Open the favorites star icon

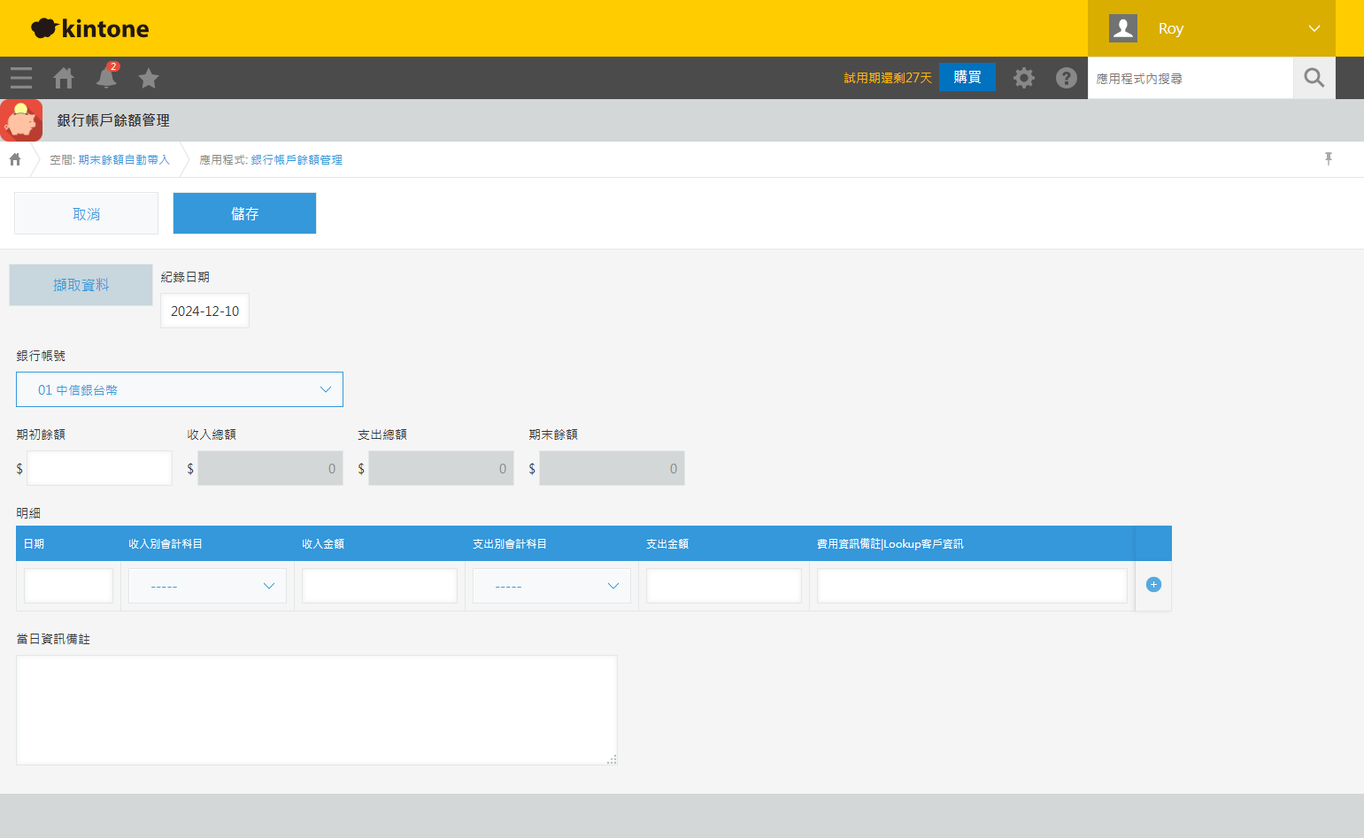click(x=149, y=78)
